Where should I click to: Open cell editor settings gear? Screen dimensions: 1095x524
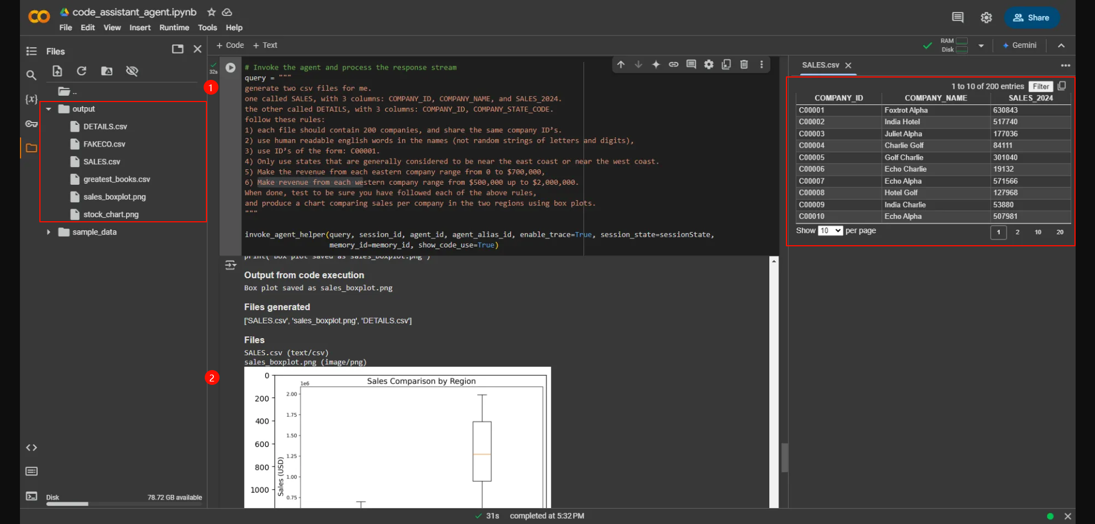(x=709, y=64)
